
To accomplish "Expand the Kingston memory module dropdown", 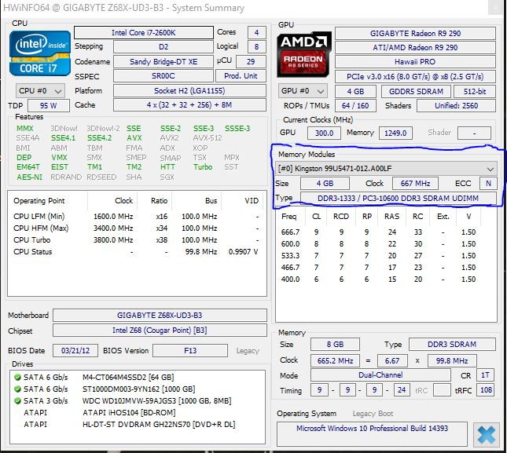I will [386, 169].
